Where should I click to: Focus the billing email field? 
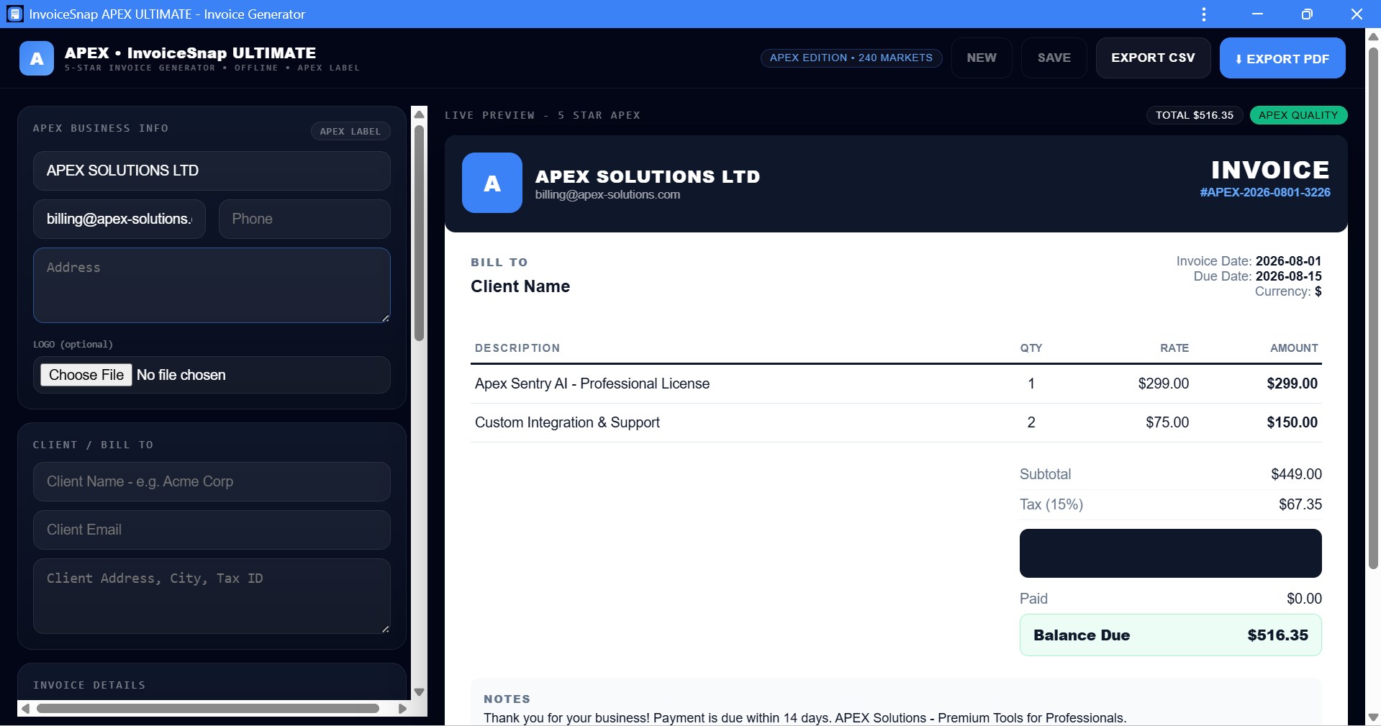coord(119,219)
